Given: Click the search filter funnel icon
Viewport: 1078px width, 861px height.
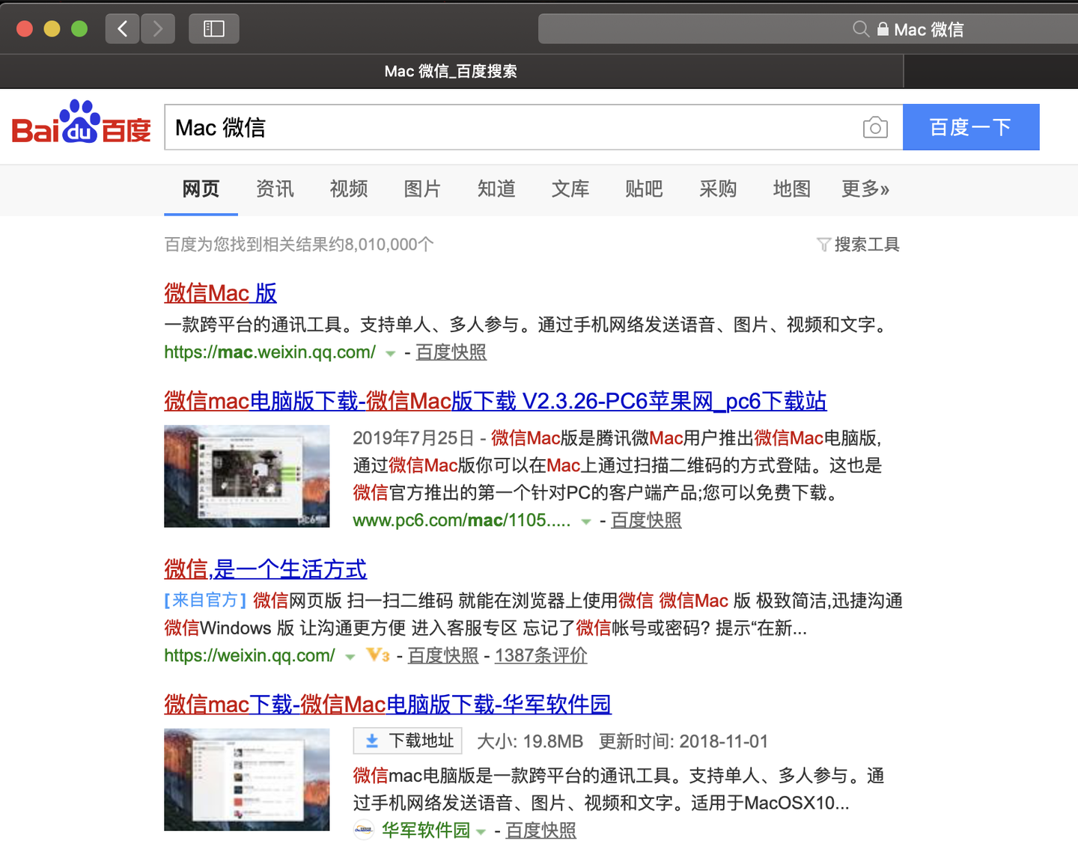Looking at the screenshot, I should pyautogui.click(x=823, y=244).
